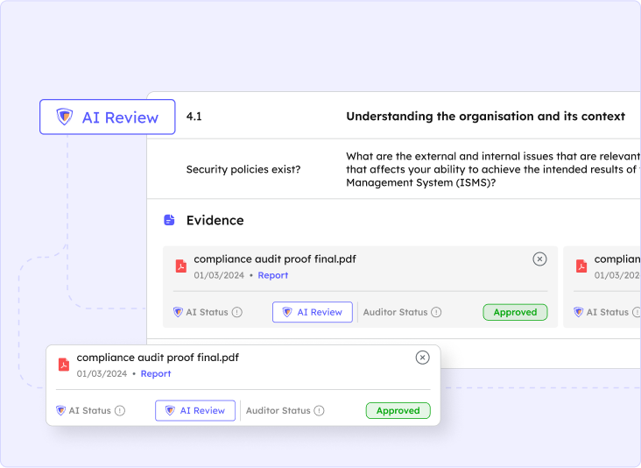The height and width of the screenshot is (468, 641).
Task: Click the date 01/03/2024 in first Evidence card
Action: coord(219,275)
